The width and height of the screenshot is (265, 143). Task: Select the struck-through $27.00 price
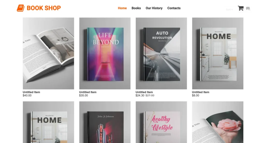tap(150, 96)
